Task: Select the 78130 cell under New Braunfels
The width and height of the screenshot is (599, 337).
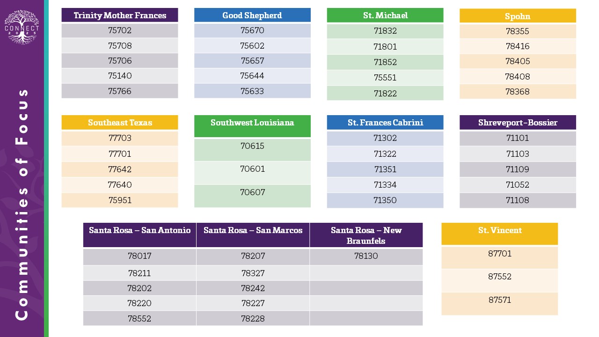Action: coord(366,256)
